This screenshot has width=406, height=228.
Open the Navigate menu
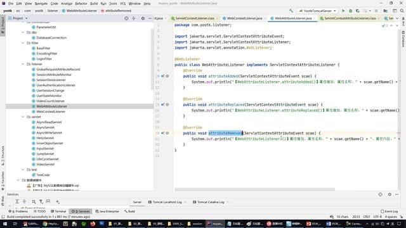pyautogui.click(x=41, y=4)
